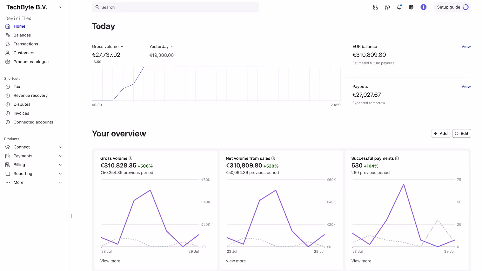Open TechByte B.V. account switcher dropdown
This screenshot has height=271, width=482.
pos(60,7)
